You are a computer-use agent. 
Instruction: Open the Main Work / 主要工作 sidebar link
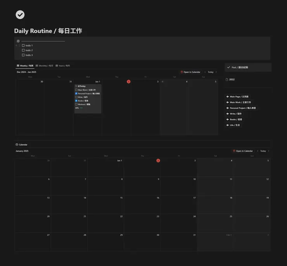(x=239, y=102)
